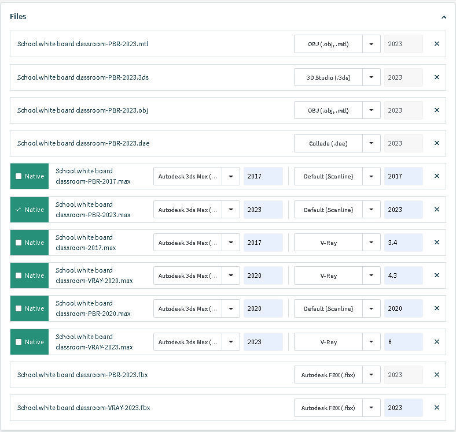Click the classroom-PBR-2023.fbx file name

[x=82, y=375]
